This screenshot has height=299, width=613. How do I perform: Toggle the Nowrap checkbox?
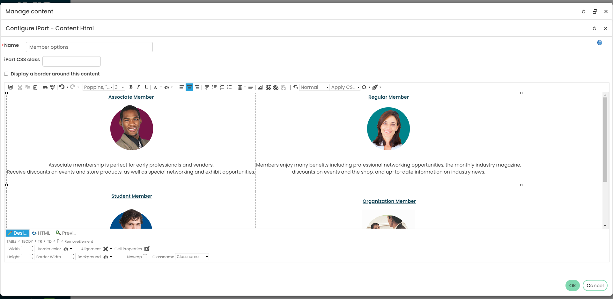pyautogui.click(x=145, y=256)
